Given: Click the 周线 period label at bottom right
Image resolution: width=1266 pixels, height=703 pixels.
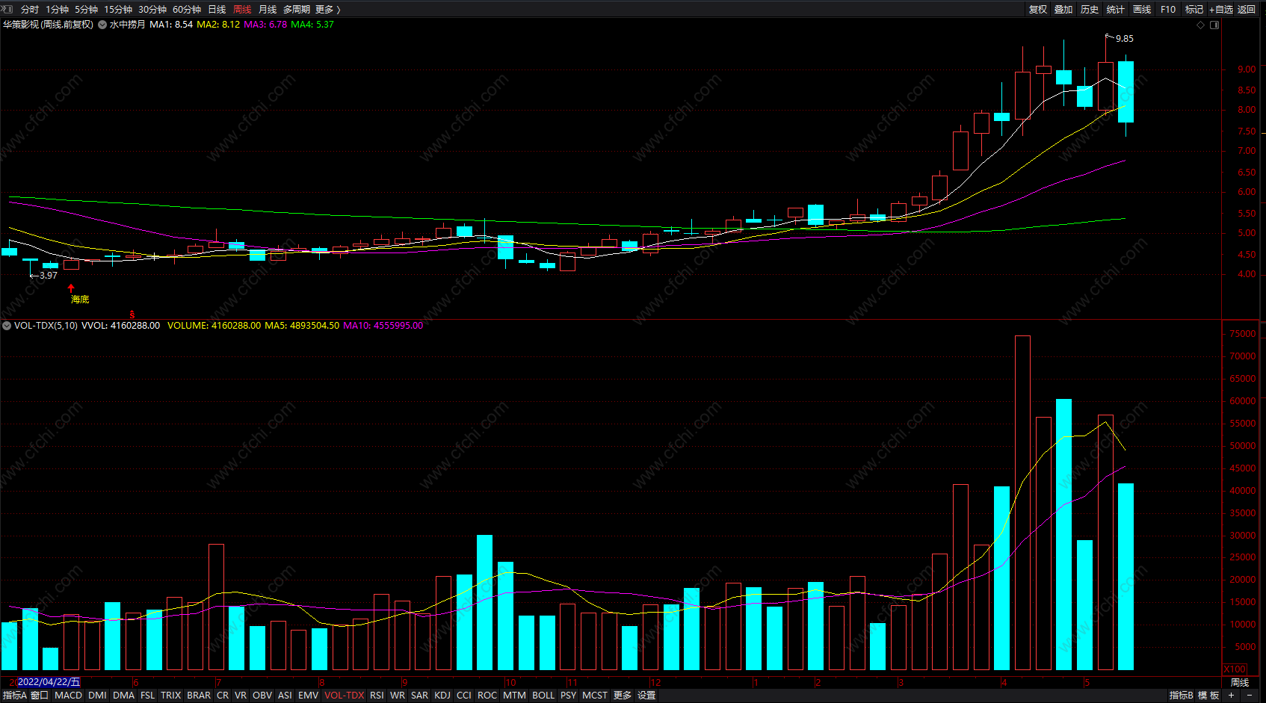Looking at the screenshot, I should [x=1240, y=683].
